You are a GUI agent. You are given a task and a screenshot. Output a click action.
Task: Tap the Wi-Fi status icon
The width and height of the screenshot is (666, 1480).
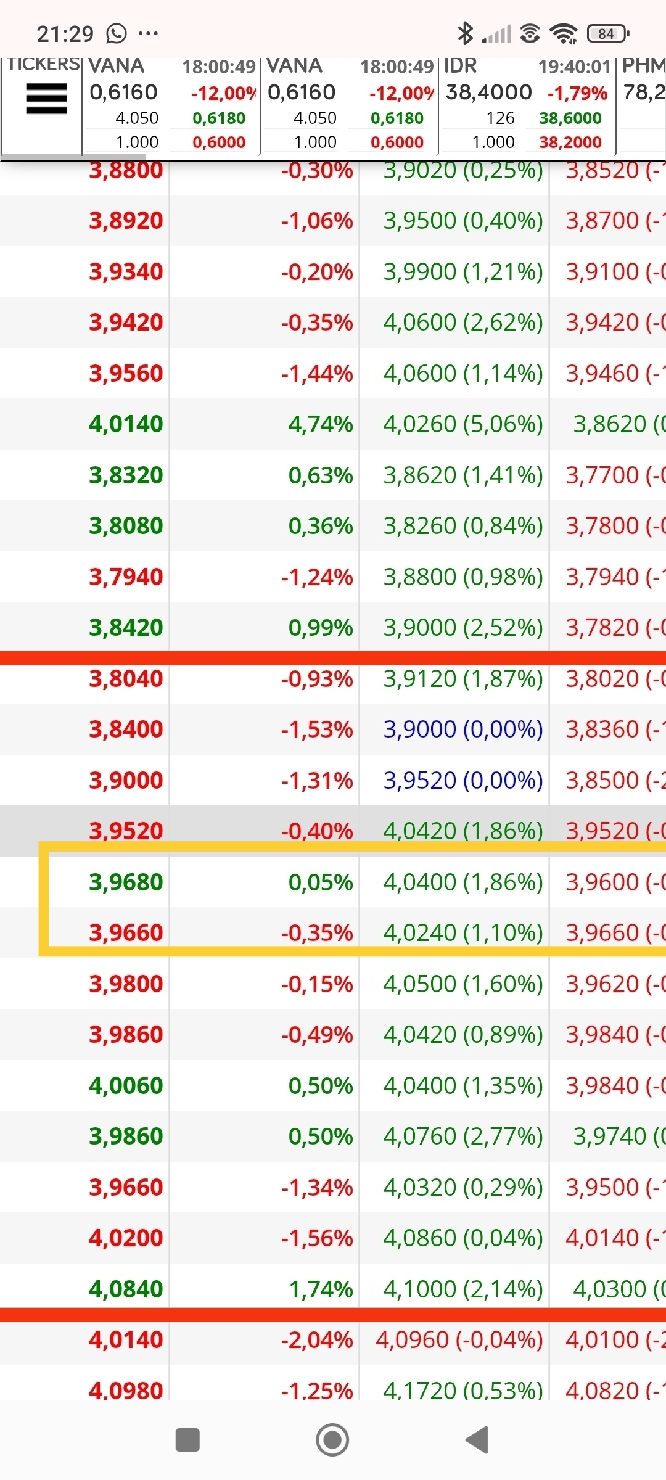point(564,33)
